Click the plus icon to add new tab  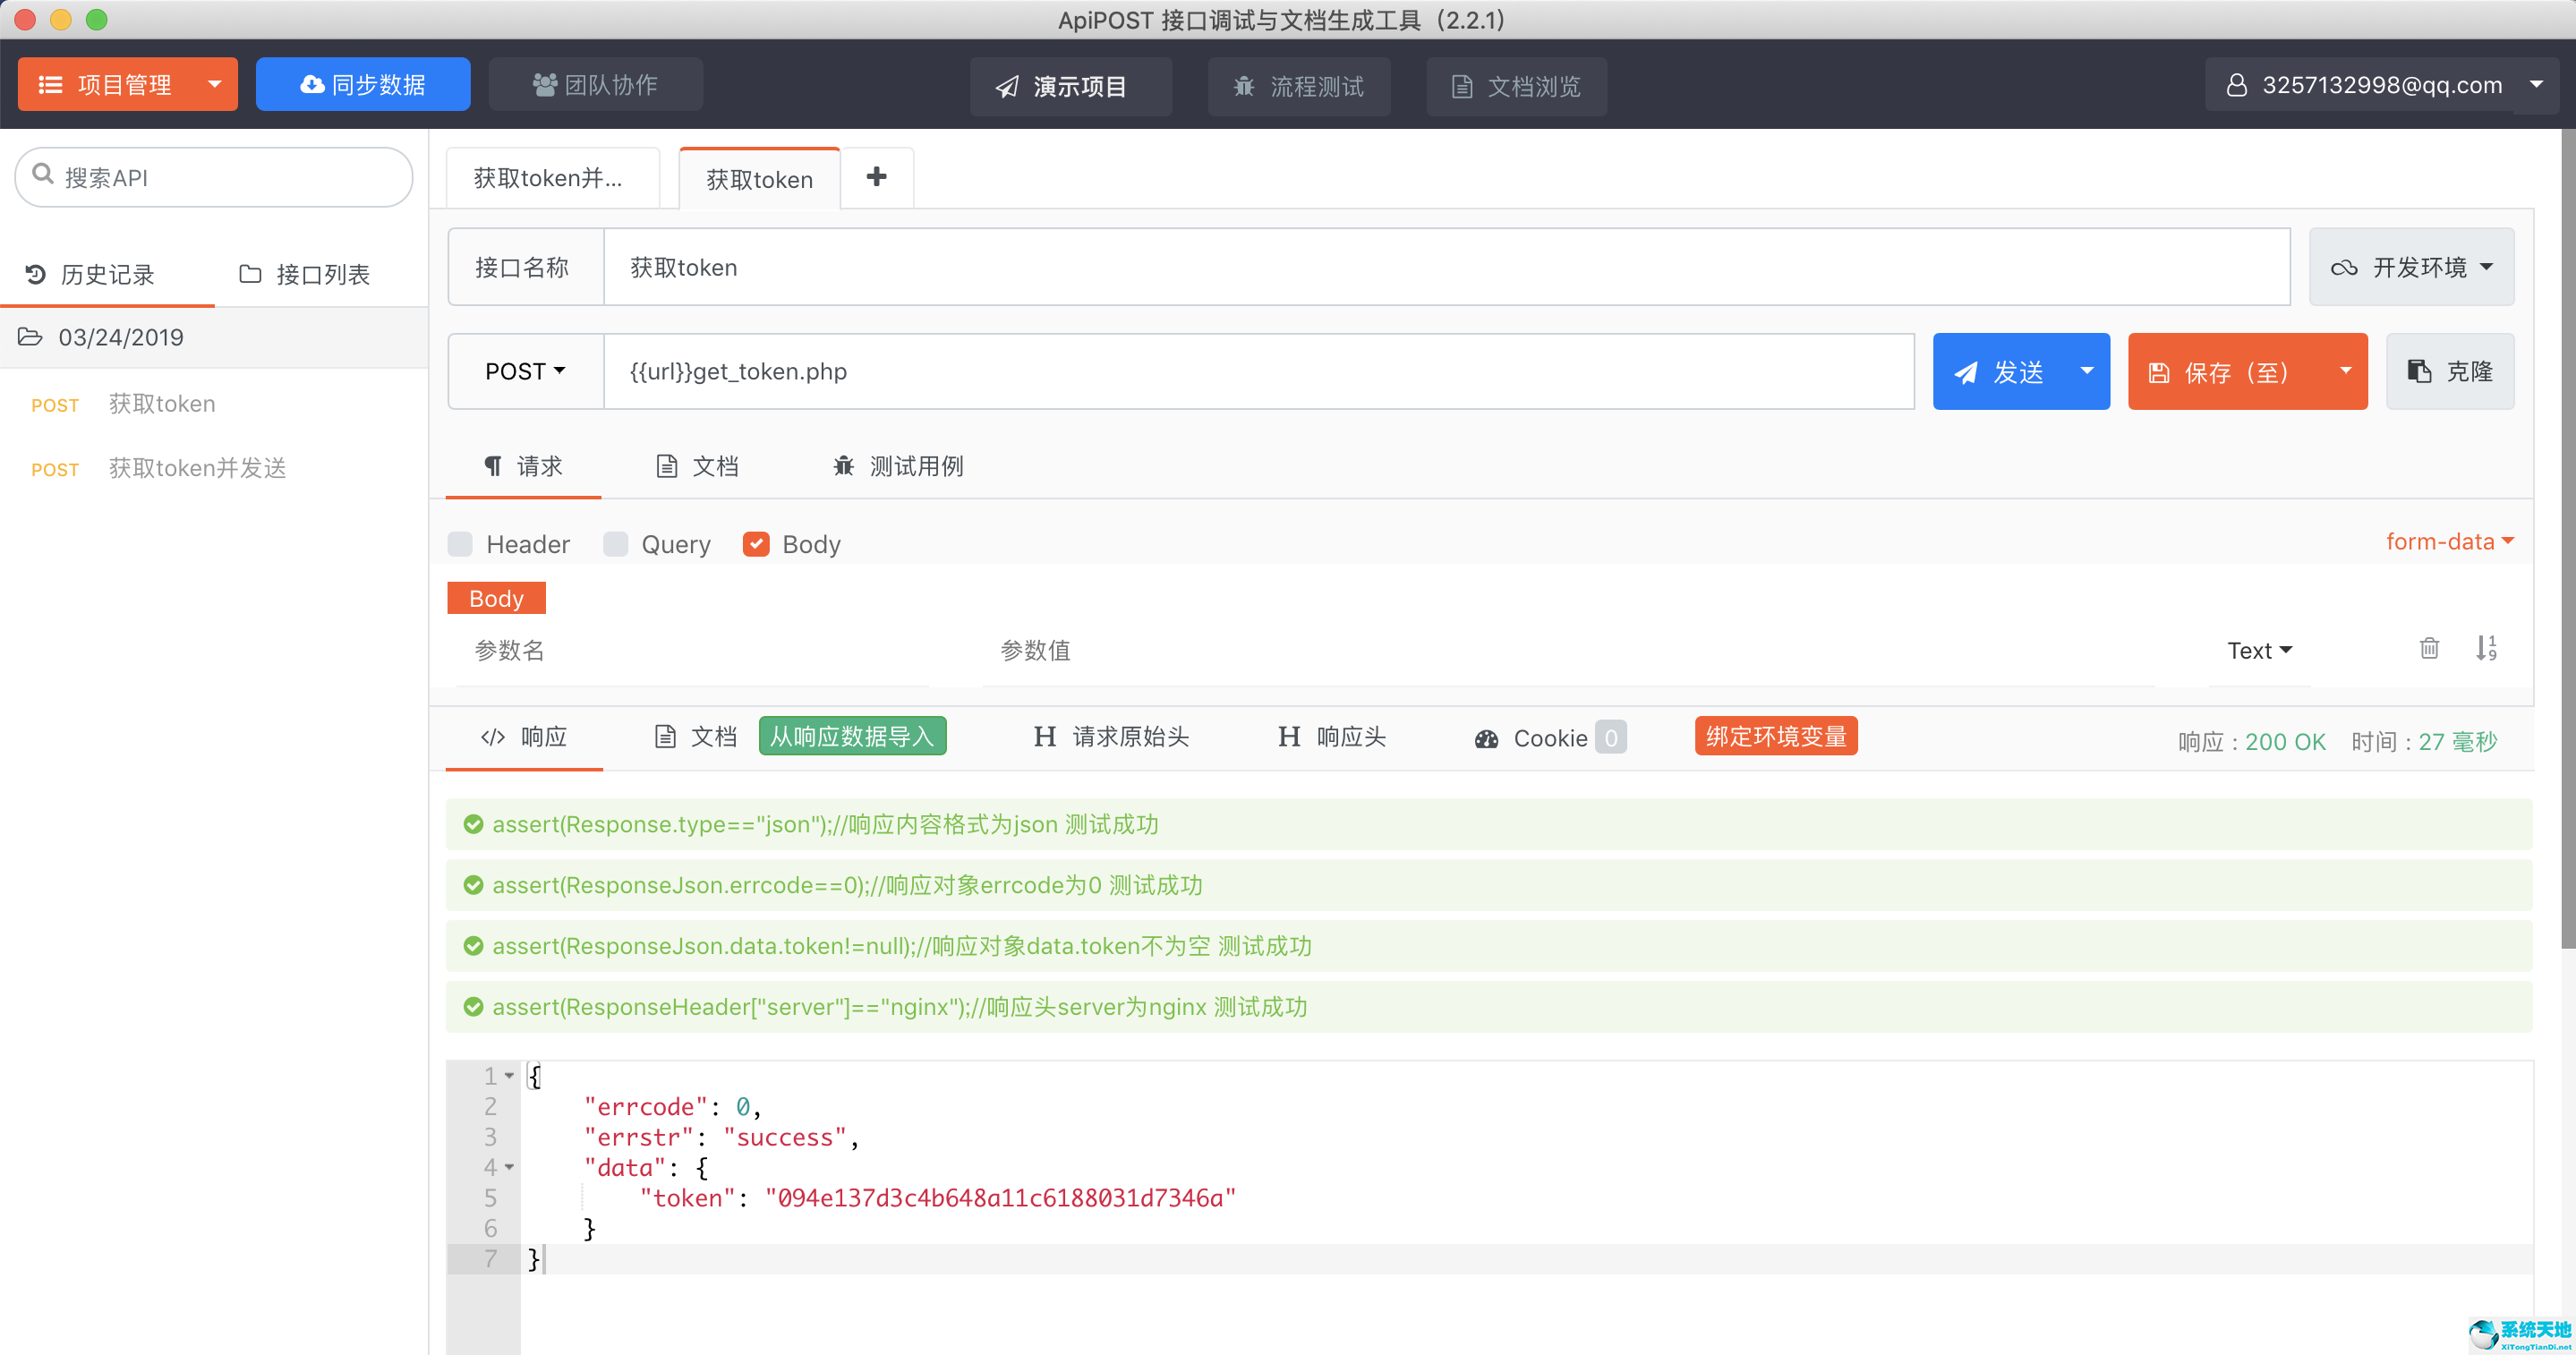pos(877,177)
